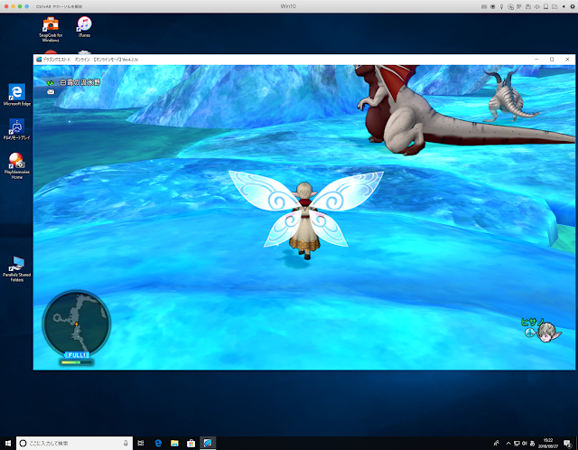Open the Action Center notifications icon

(x=568, y=444)
